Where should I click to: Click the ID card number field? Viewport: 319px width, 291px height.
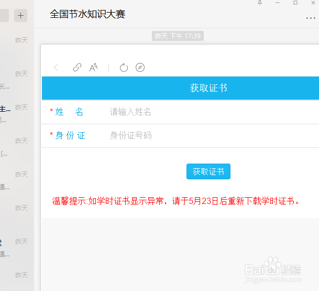214,136
